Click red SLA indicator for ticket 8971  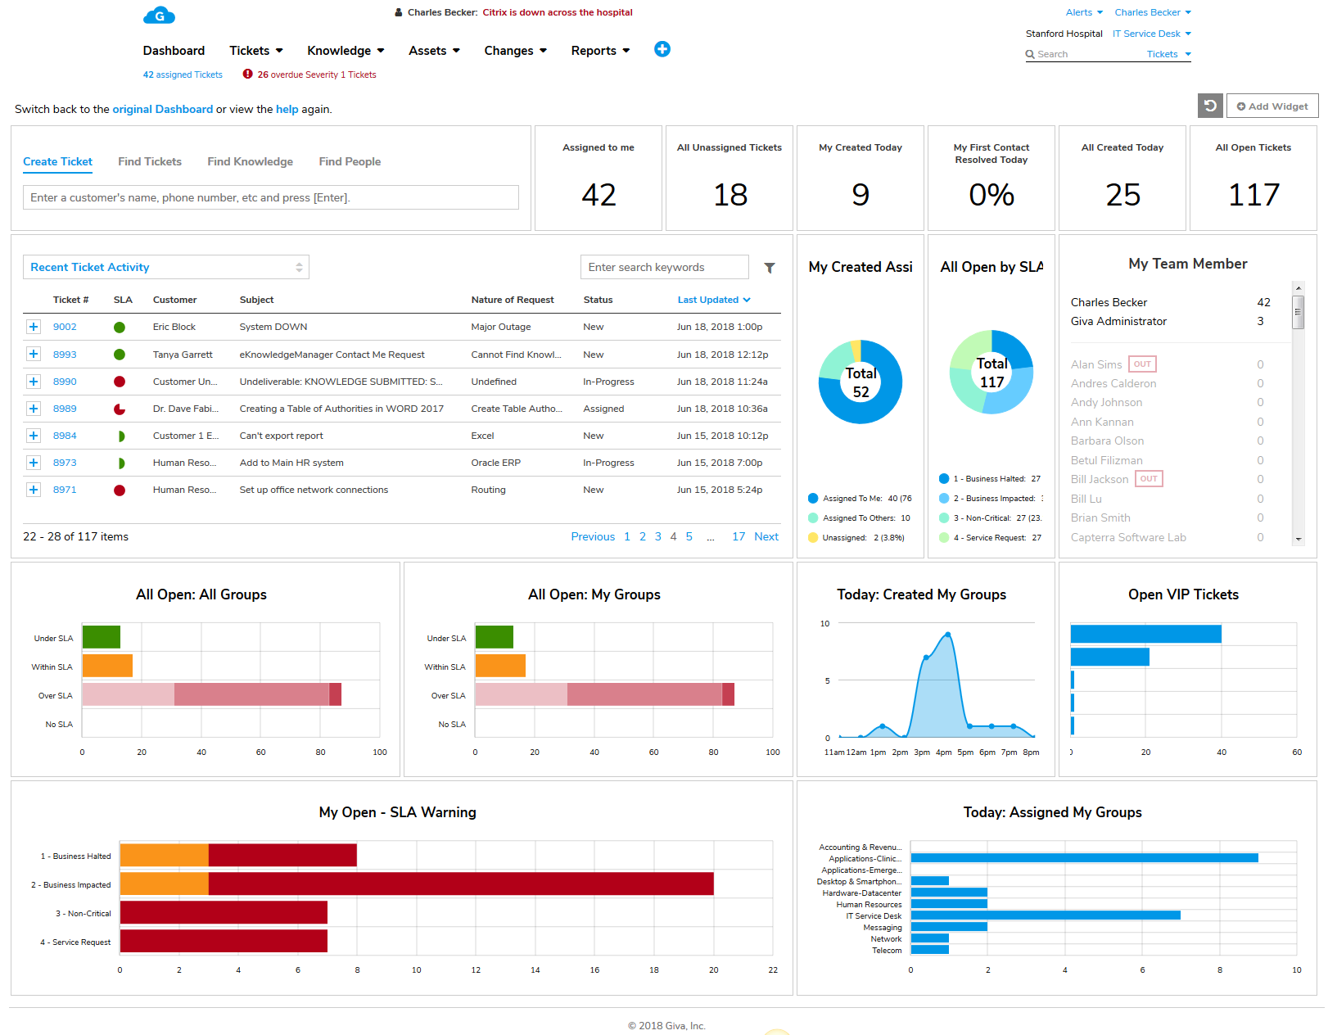pyautogui.click(x=120, y=490)
